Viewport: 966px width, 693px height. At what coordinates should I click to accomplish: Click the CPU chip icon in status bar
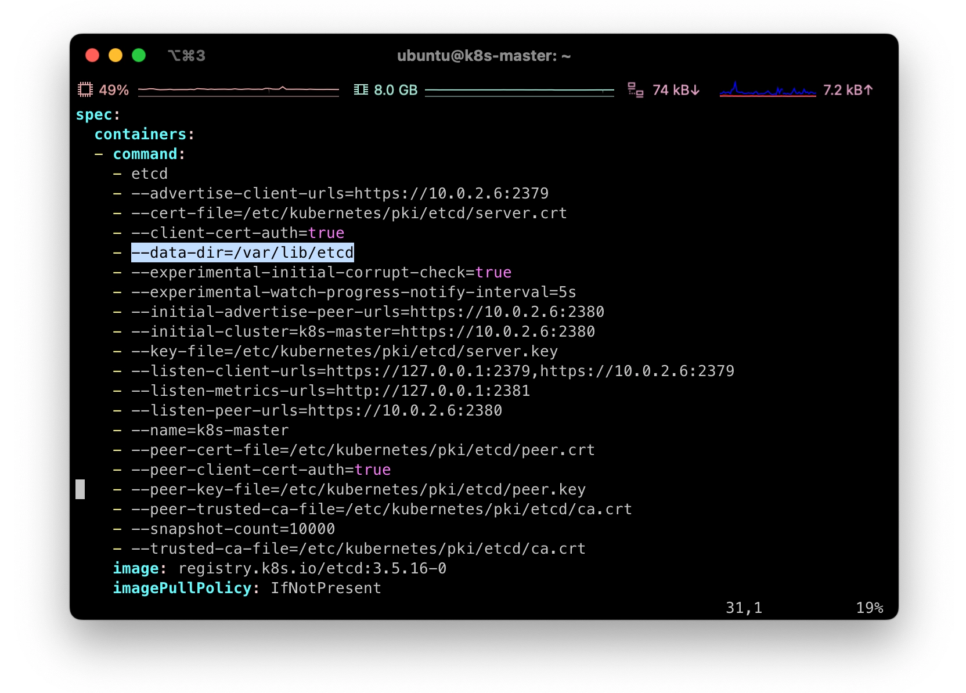pyautogui.click(x=85, y=90)
